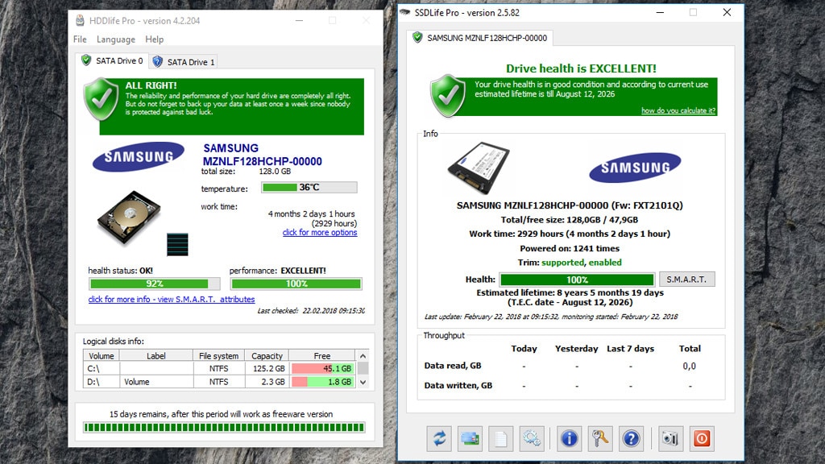Minimize the SSDLife Pro window
Screen dimensions: 825x464
coord(660,13)
